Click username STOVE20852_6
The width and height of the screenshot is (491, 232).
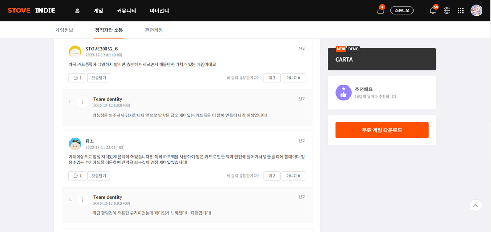pos(101,49)
